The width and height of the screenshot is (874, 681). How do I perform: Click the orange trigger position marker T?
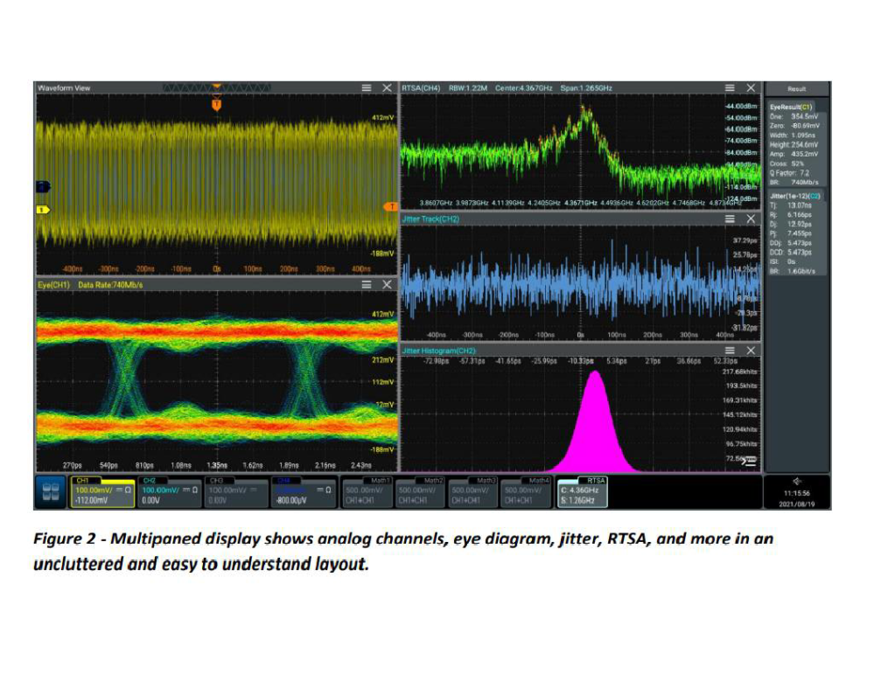[x=217, y=105]
